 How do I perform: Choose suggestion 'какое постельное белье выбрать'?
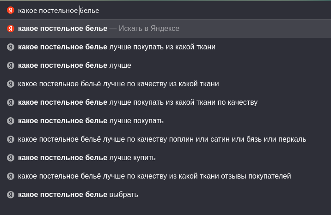coord(78,195)
